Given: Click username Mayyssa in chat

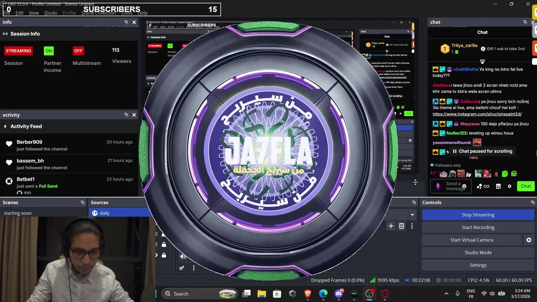Looking at the screenshot, I should (469, 124).
